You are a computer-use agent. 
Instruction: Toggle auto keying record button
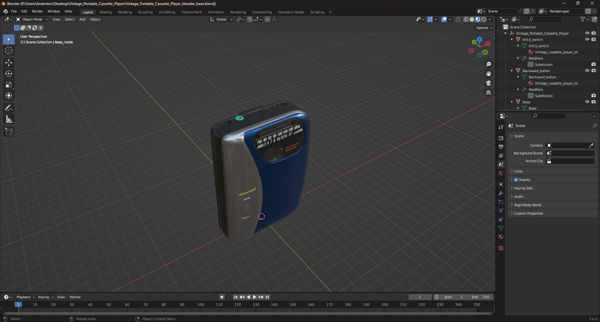point(222,297)
